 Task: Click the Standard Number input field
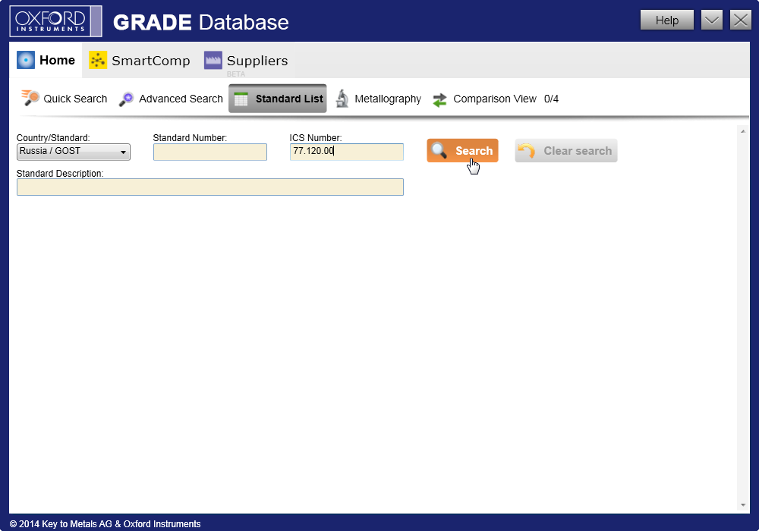coord(210,152)
